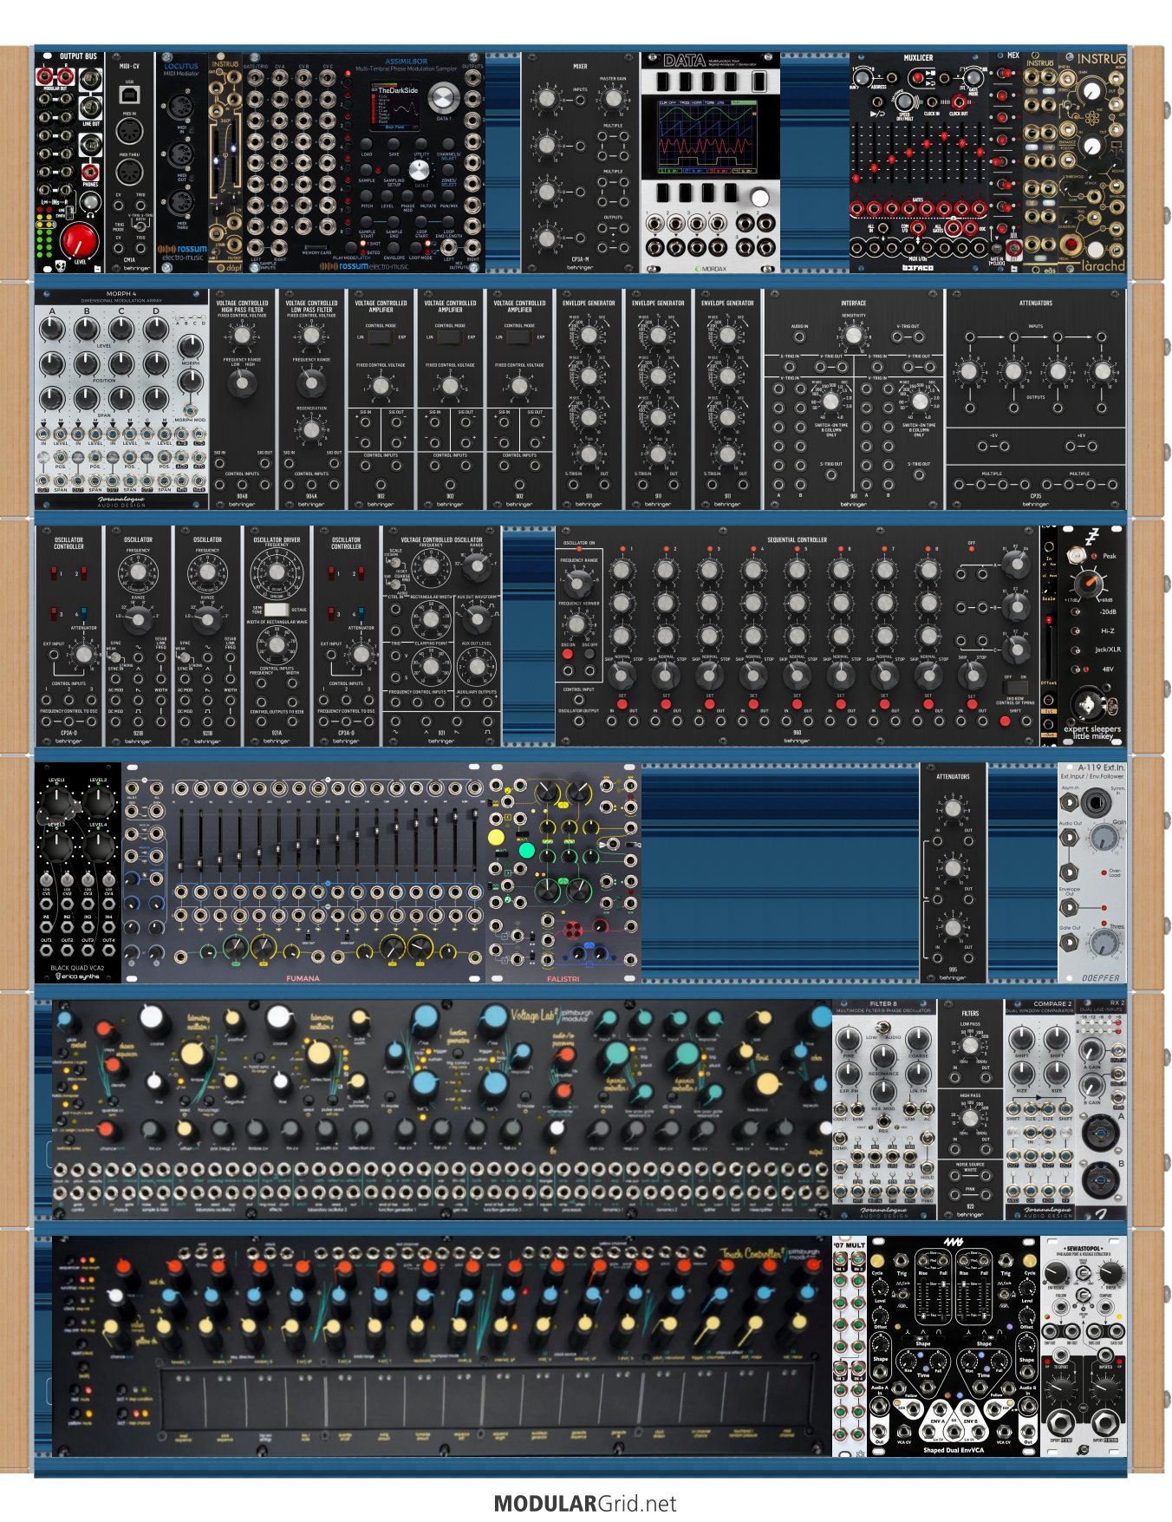Click the white encoder knob on Mordax DATA

pos(759,198)
